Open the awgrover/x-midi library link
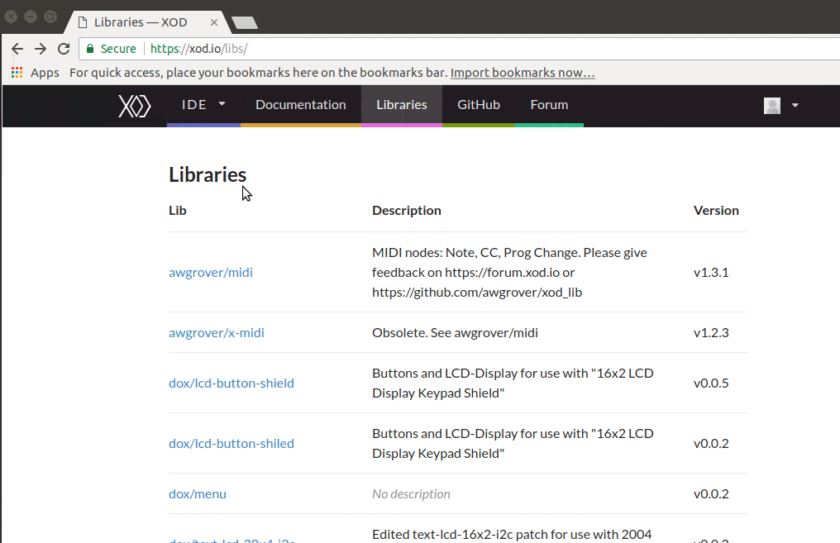Image resolution: width=840 pixels, height=543 pixels. [x=217, y=333]
